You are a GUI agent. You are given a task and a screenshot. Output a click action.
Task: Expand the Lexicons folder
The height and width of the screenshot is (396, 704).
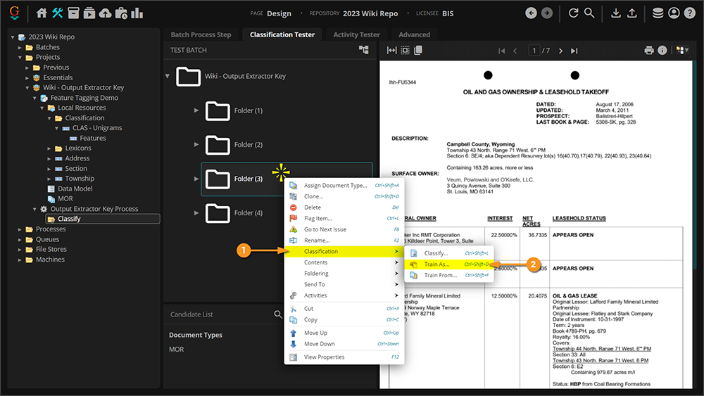pos(49,148)
